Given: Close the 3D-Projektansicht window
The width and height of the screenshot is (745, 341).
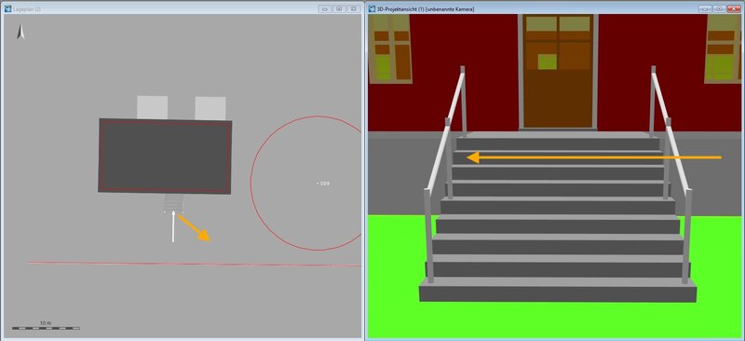Looking at the screenshot, I should tap(733, 8).
